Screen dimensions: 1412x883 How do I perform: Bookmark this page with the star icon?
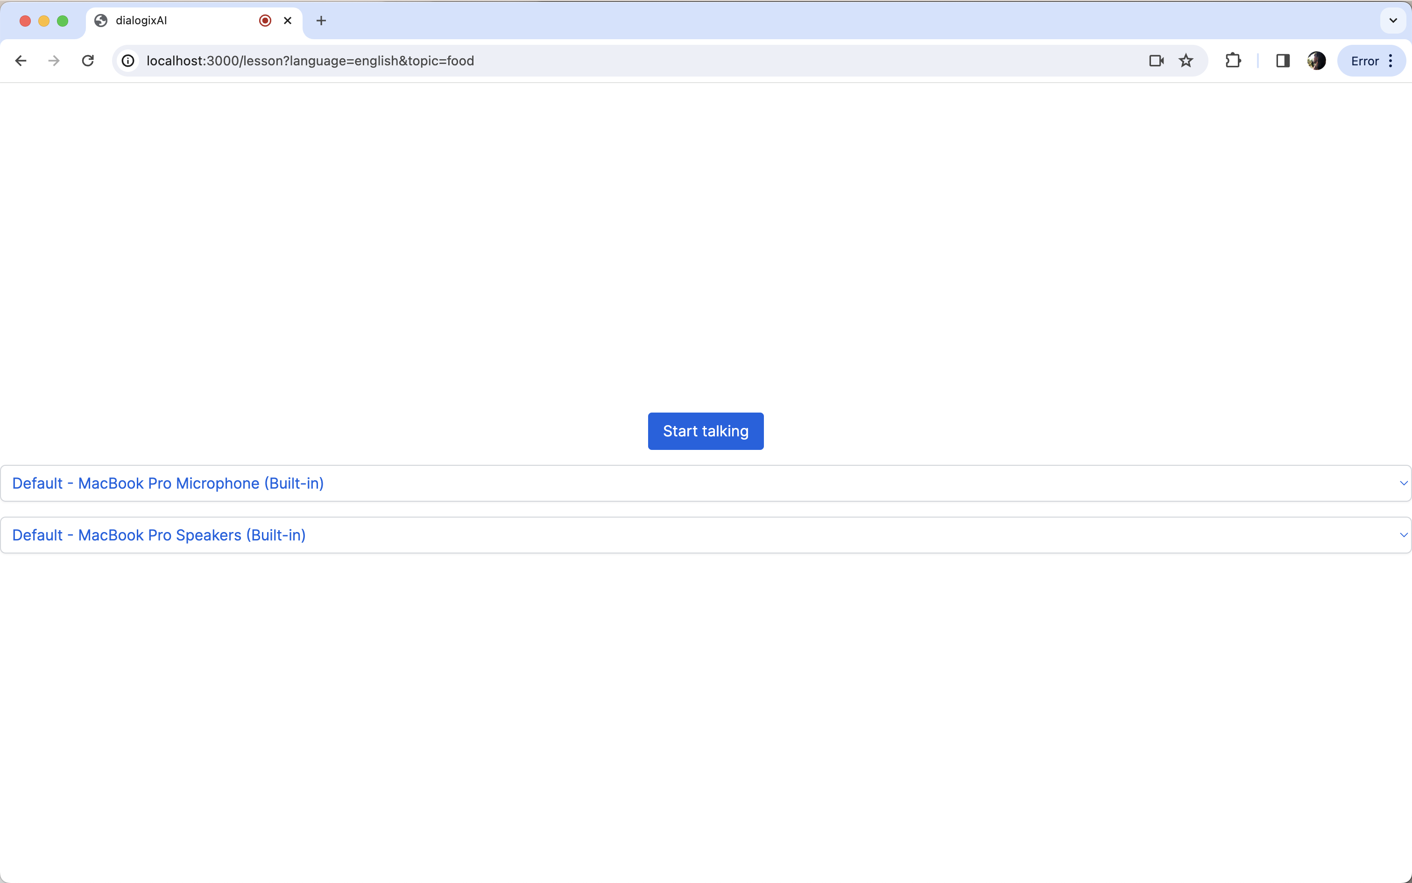click(1186, 61)
